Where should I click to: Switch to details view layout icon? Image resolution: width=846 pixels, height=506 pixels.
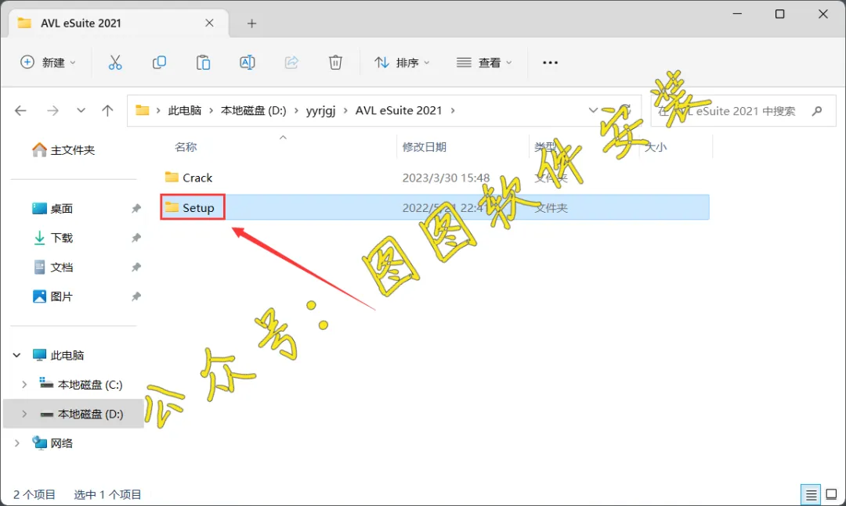pos(811,494)
